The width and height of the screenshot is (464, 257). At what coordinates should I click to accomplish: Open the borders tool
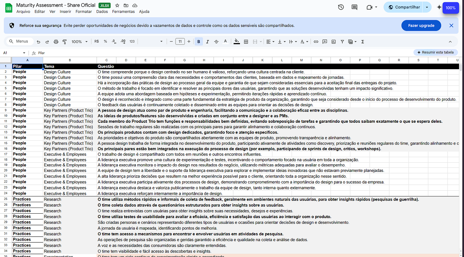coord(246,41)
